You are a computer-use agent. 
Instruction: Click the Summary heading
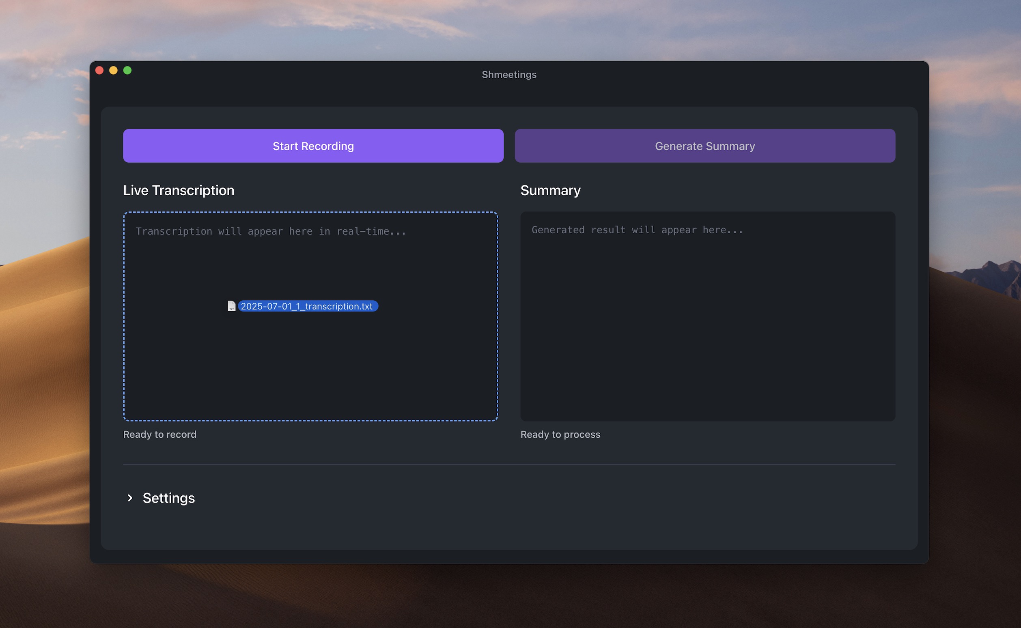pos(550,190)
